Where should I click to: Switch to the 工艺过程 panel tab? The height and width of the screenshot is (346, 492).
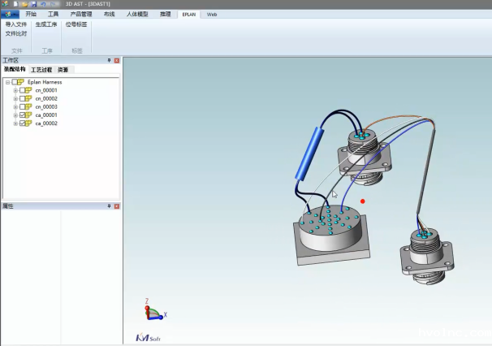[41, 71]
